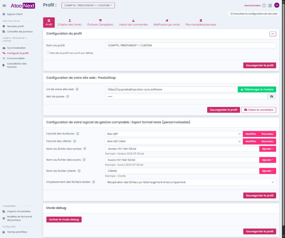285x238 pixels.
Task: Click the Nom du fichier des avoirs field
Action: (x=182, y=160)
